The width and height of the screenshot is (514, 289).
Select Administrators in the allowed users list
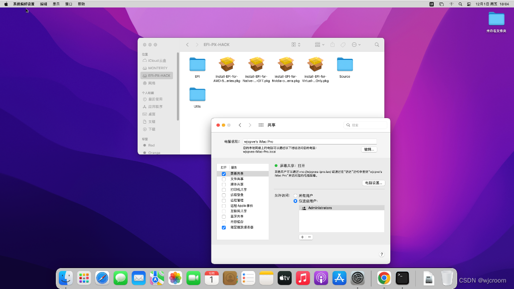[342, 208]
